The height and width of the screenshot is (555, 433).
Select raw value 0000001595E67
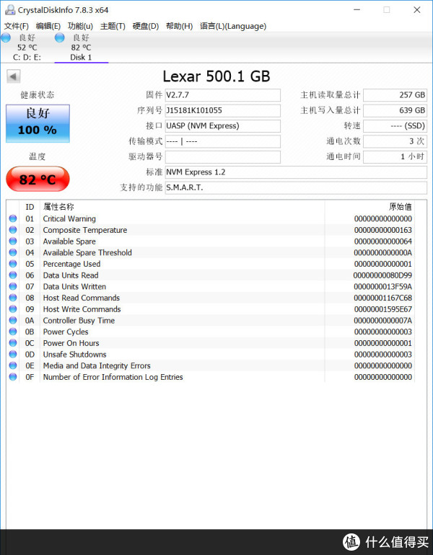[x=383, y=309]
